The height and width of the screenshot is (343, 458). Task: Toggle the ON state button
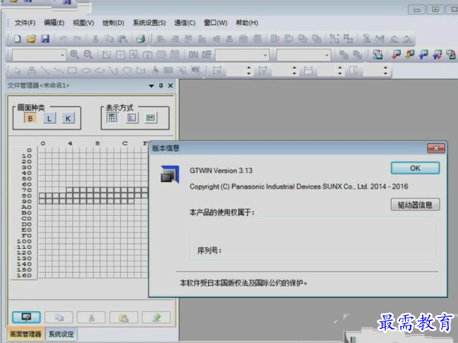coord(193,55)
